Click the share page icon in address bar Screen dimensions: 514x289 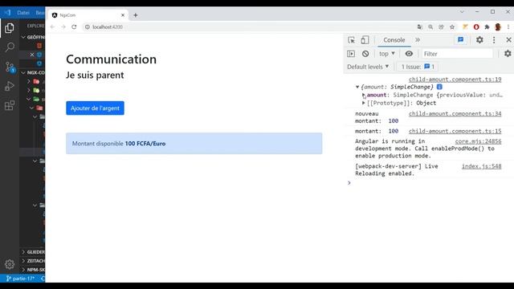(x=441, y=26)
